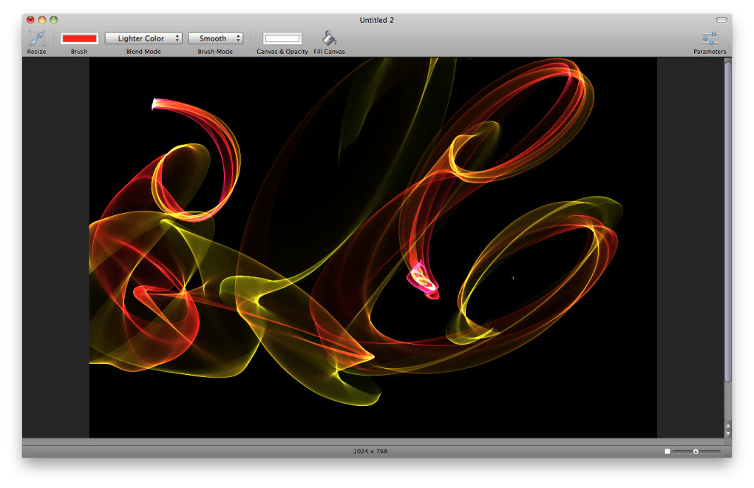Click the scrollbar down arrow
Screen dimensions: 754x488
tap(728, 433)
